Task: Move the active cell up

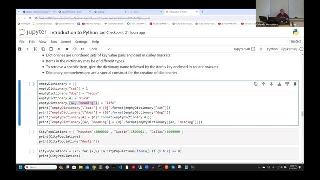Action: pos(264,84)
